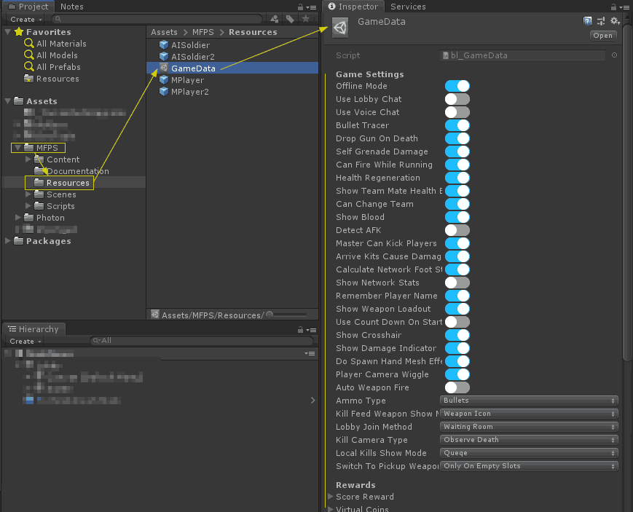The width and height of the screenshot is (633, 512).
Task: Click the search by label tag icon
Action: (290, 19)
